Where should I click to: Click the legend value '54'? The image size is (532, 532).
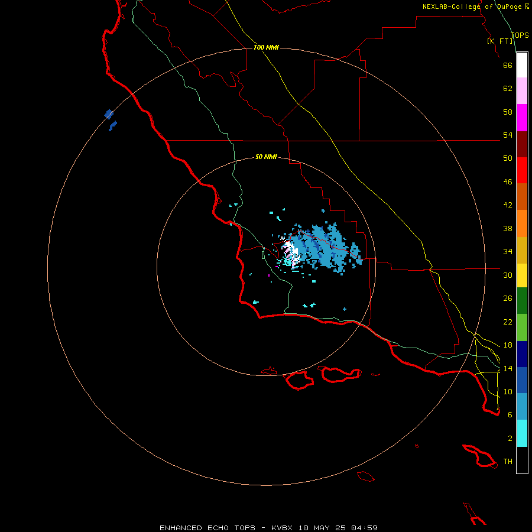pos(508,135)
